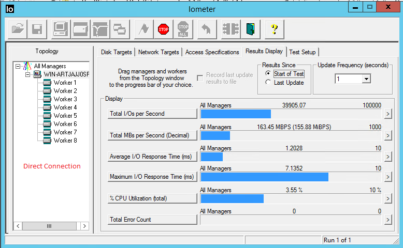Start a new manager computer icon
This screenshot has width=403, height=248.
click(x=61, y=29)
